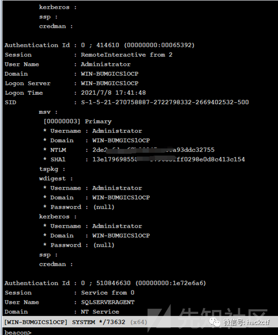Click the beacon> command input prompt
278x335 pixels.
[x=18, y=332]
